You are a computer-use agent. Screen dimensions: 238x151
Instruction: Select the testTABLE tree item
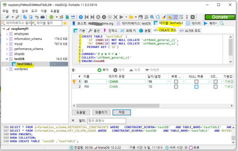click(25, 64)
